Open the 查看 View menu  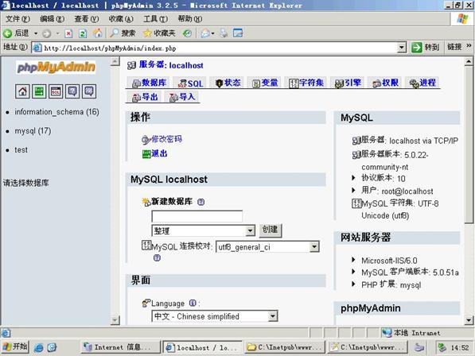[x=87, y=19]
